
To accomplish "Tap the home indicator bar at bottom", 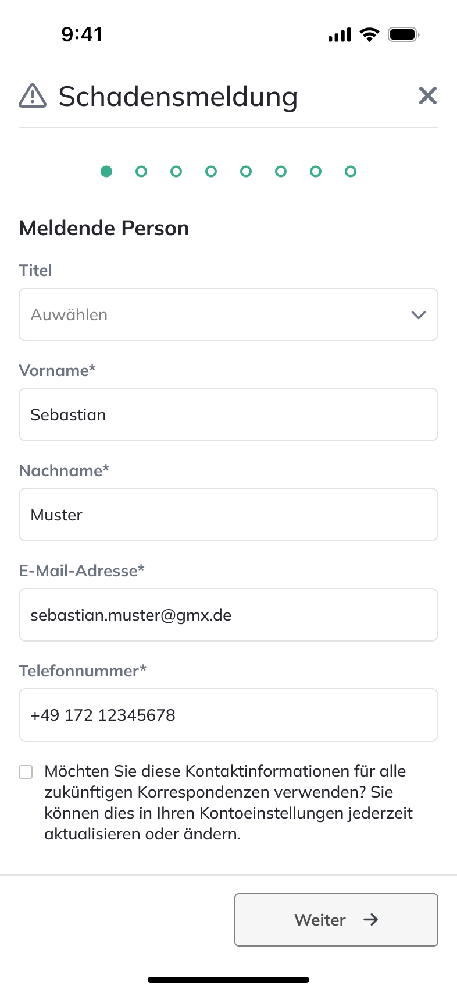I will pyautogui.click(x=228, y=980).
